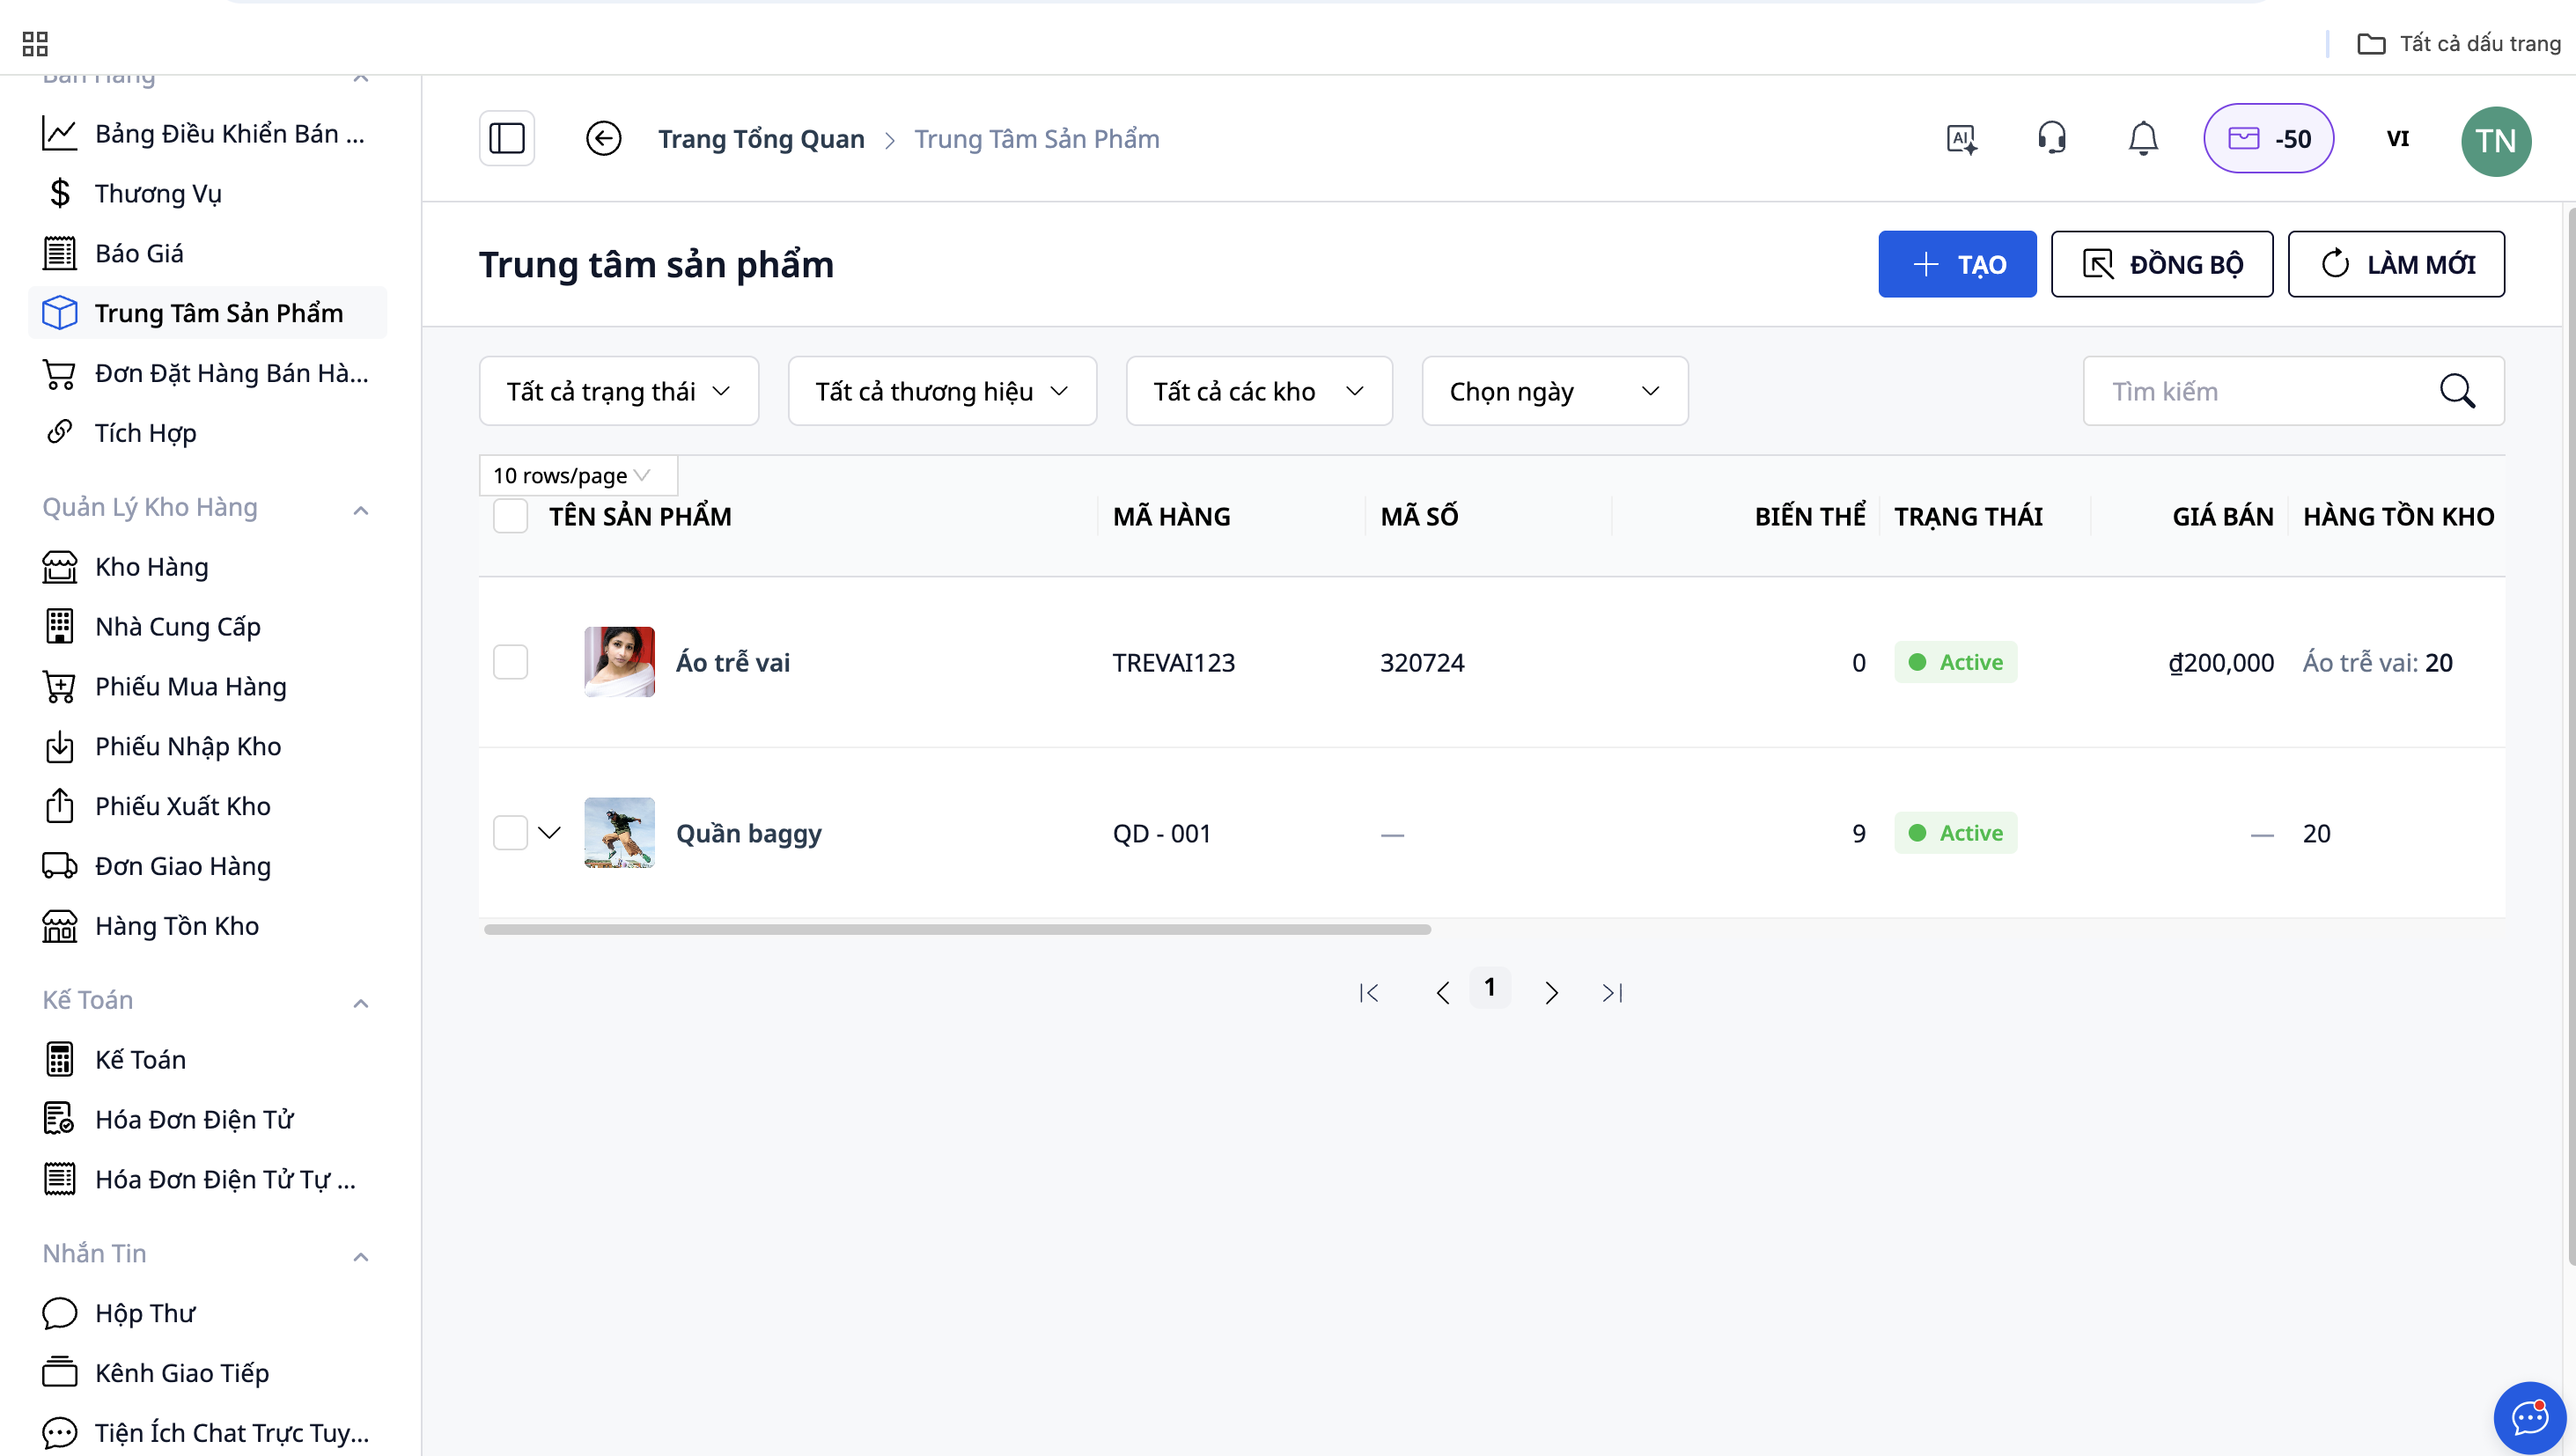Click the TẠO create button

(x=1956, y=264)
